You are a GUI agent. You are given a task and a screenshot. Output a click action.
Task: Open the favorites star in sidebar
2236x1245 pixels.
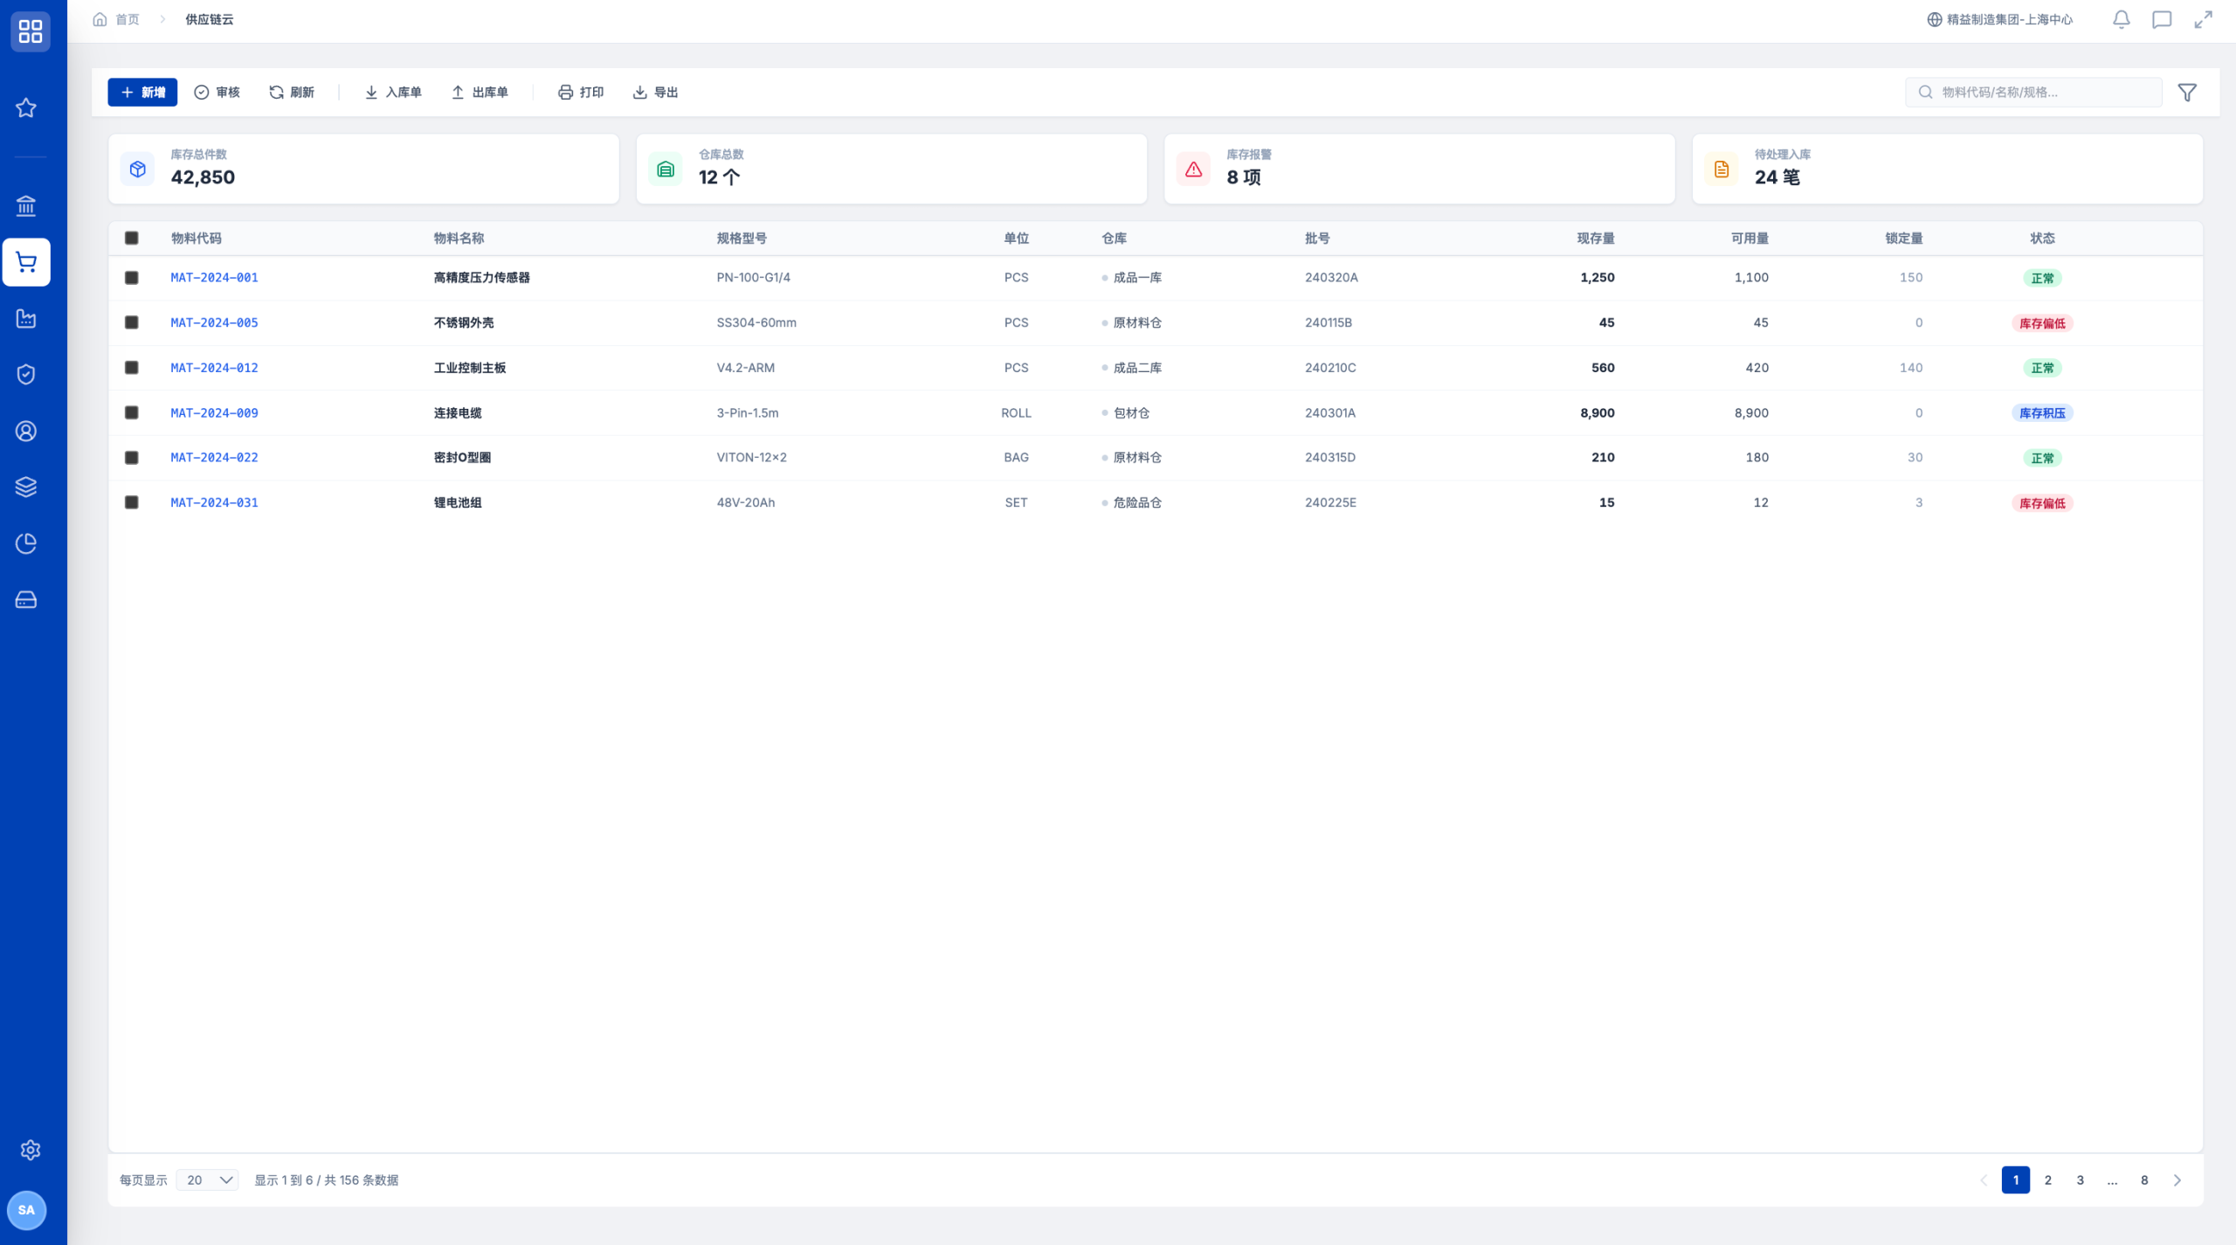point(26,108)
